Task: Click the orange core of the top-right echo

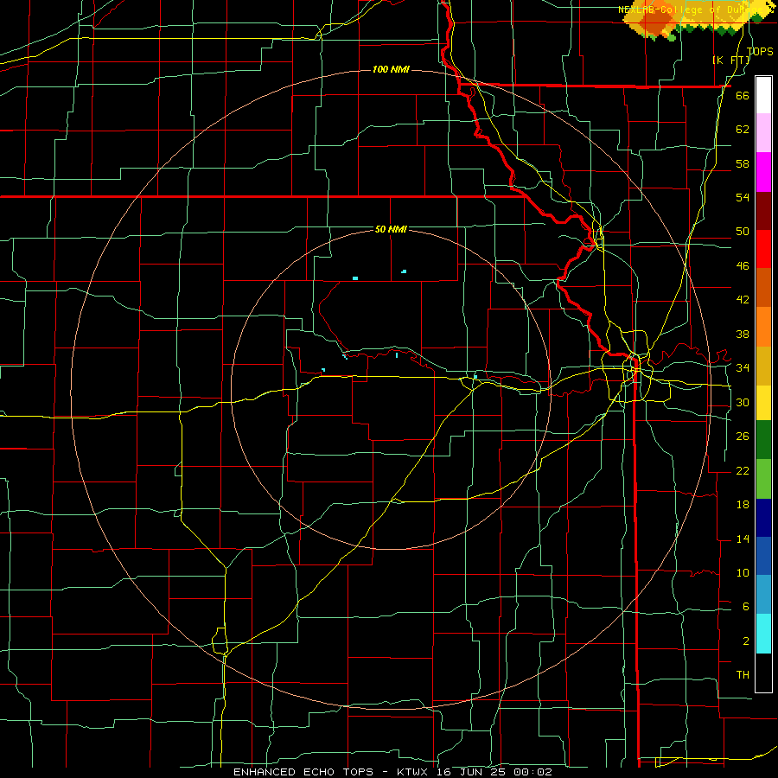Action: pos(655,22)
